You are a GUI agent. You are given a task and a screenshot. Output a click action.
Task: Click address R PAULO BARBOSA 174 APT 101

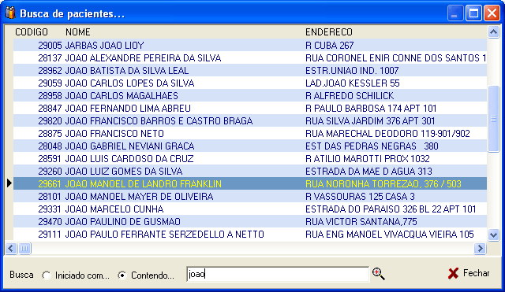click(x=371, y=109)
